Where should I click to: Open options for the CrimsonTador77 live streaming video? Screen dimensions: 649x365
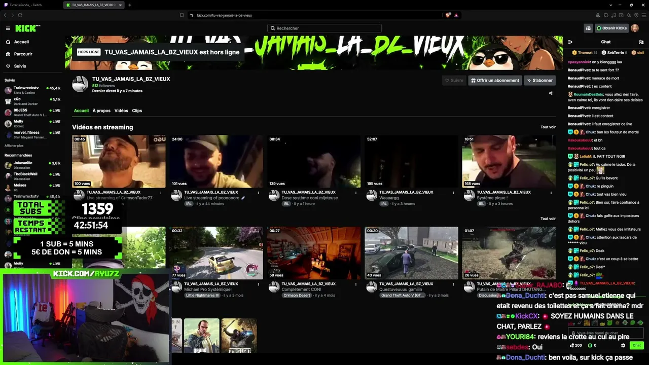pyautogui.click(x=161, y=193)
